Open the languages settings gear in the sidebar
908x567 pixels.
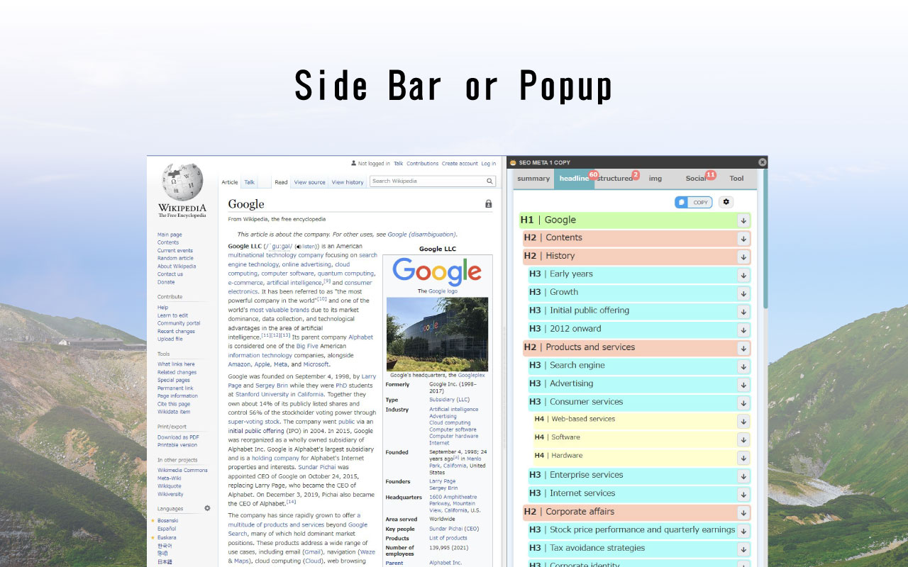pyautogui.click(x=206, y=508)
